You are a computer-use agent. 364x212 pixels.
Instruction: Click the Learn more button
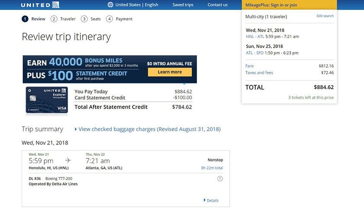pos(169,72)
